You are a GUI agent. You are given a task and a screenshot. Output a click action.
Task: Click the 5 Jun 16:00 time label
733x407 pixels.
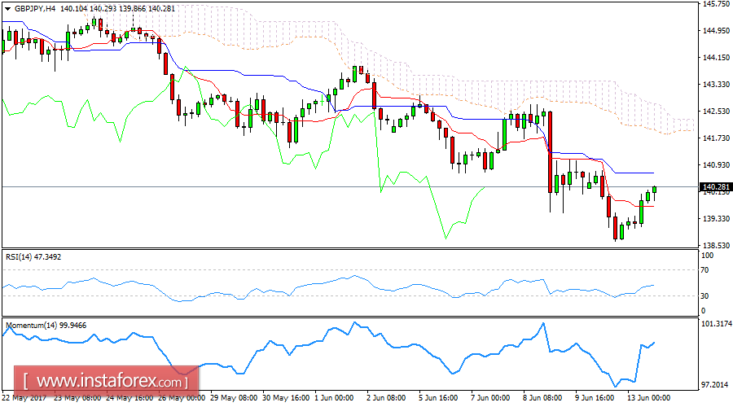438,398
